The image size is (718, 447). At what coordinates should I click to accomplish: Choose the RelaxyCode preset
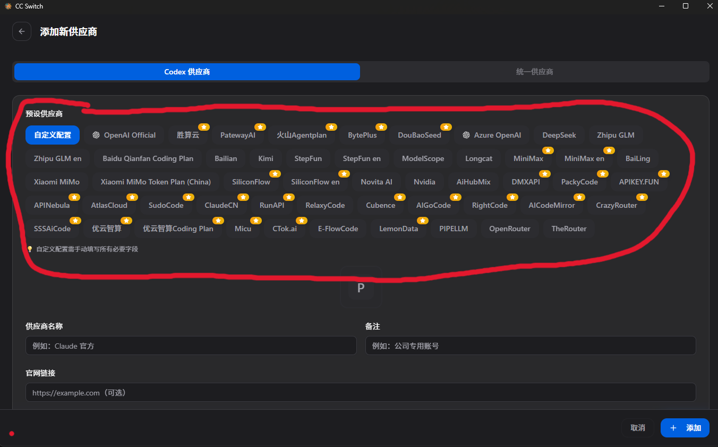325,205
